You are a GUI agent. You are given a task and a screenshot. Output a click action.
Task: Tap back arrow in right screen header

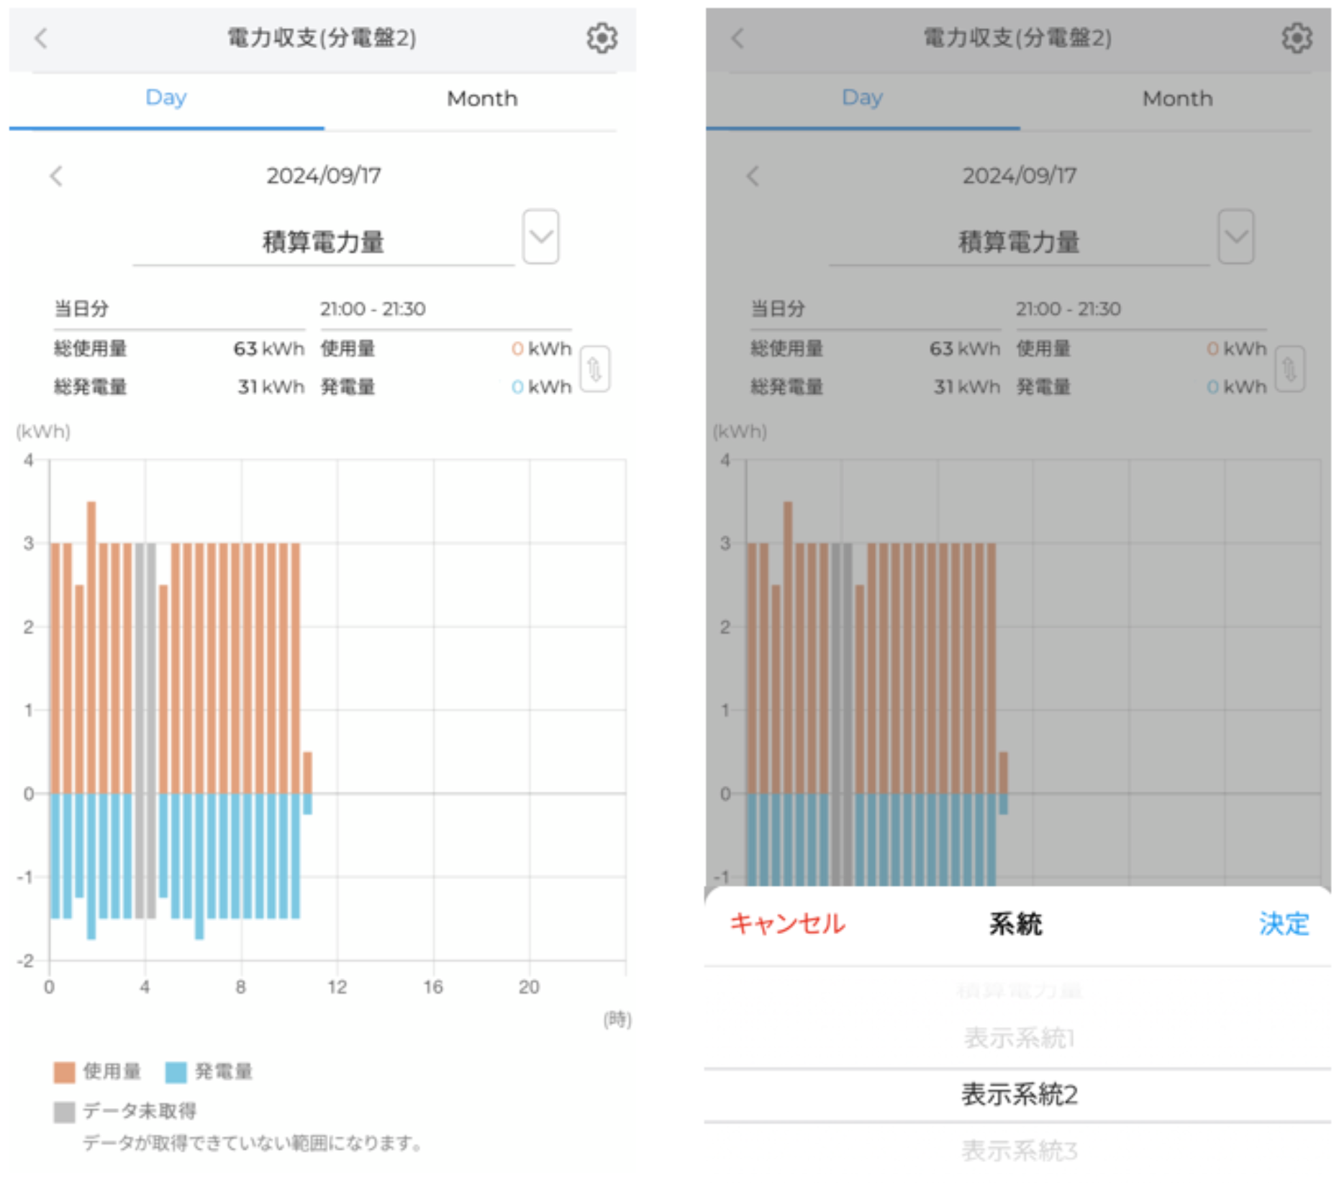(x=737, y=38)
